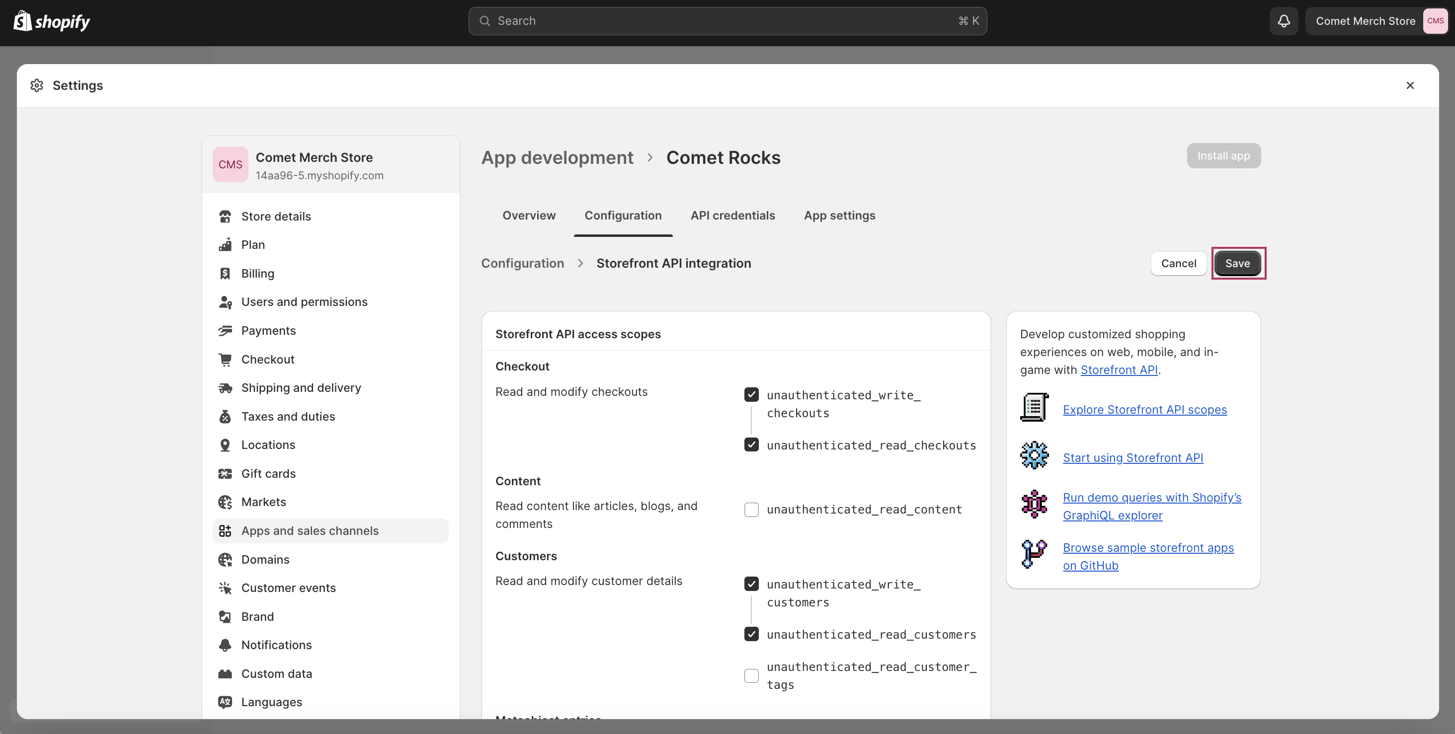Switch to the API credentials tab
The image size is (1455, 734).
coord(732,215)
